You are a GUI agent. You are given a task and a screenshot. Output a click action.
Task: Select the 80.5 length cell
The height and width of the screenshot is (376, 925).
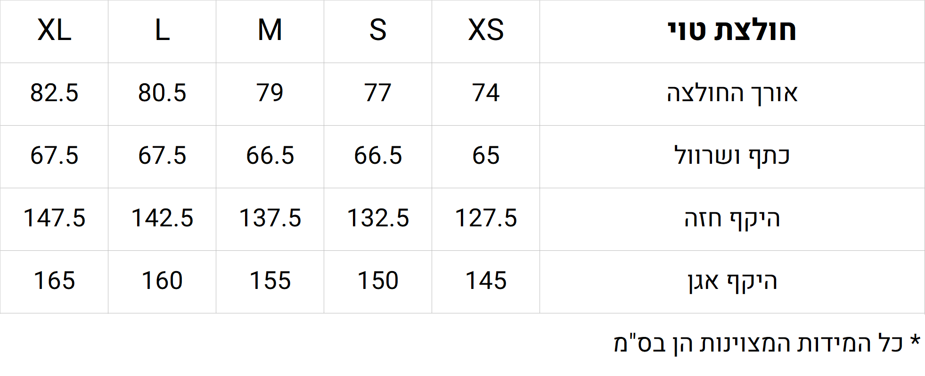[162, 94]
